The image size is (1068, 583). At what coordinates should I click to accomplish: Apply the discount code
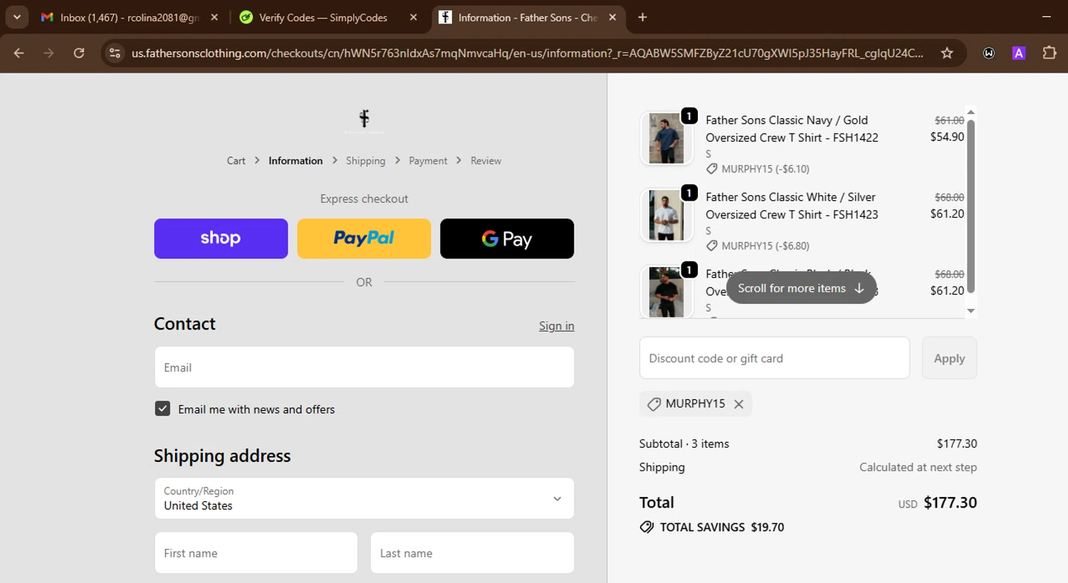pyautogui.click(x=949, y=358)
